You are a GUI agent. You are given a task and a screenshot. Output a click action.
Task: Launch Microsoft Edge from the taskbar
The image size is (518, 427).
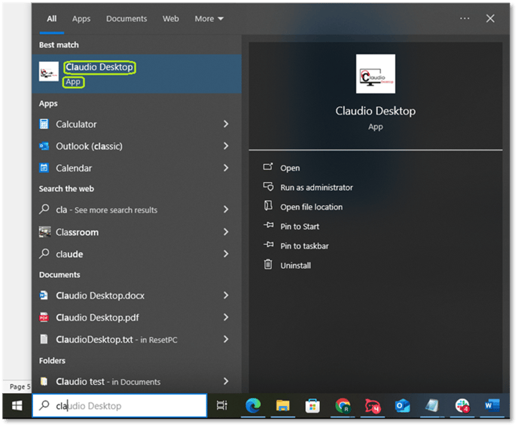[x=253, y=405]
